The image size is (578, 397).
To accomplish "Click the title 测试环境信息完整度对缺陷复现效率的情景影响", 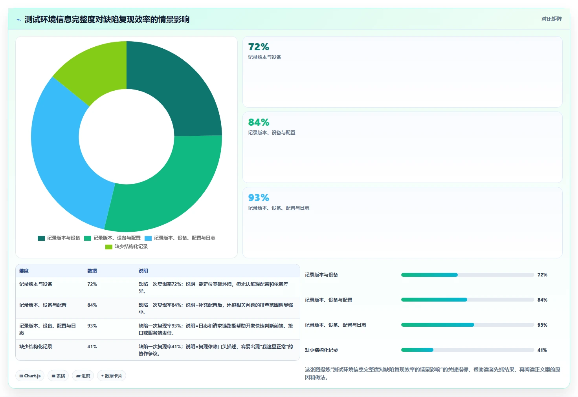I will (x=107, y=19).
